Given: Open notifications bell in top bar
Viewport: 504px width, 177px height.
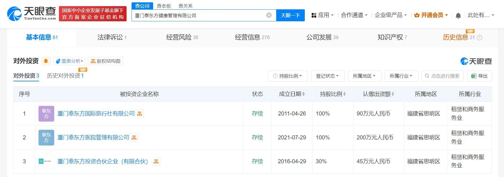Looking at the screenshot, I should (458, 15).
